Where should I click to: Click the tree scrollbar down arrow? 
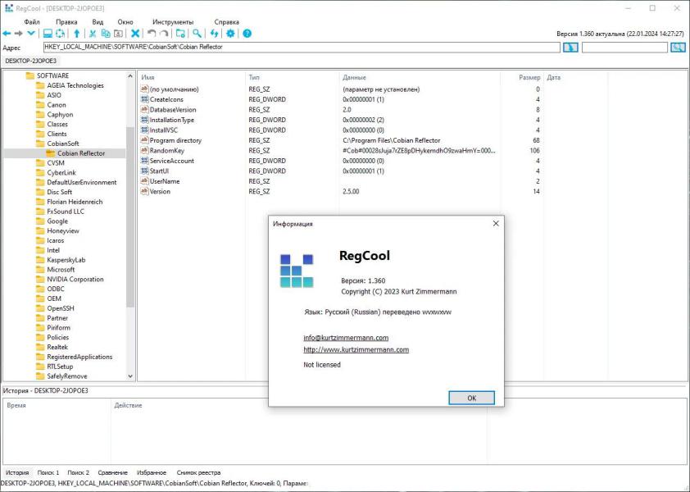[130, 376]
